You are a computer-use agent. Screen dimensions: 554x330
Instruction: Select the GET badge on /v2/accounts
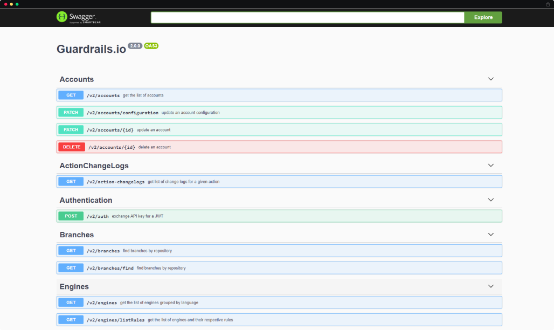tap(71, 95)
